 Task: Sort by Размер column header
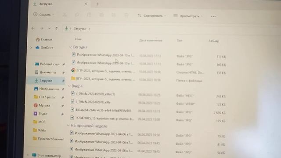[x=214, y=41]
